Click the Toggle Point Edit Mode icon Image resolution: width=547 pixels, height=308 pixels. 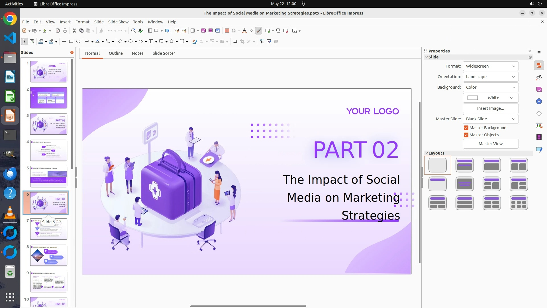[262, 42]
